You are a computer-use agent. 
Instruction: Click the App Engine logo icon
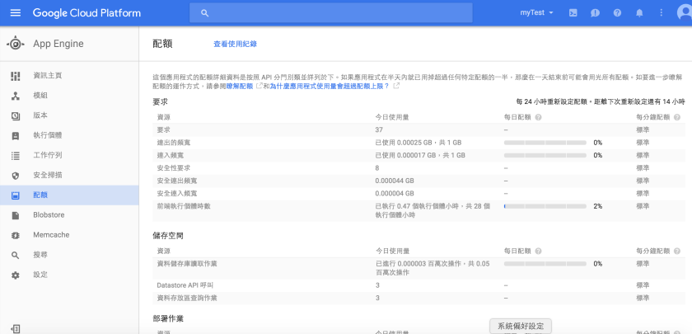click(16, 44)
